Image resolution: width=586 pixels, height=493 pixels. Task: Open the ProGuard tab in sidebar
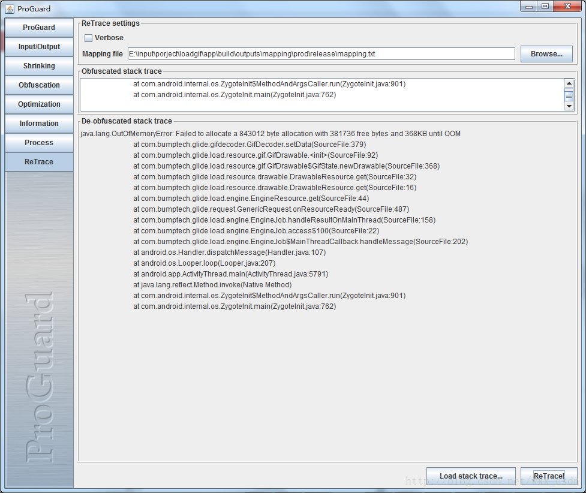[39, 28]
